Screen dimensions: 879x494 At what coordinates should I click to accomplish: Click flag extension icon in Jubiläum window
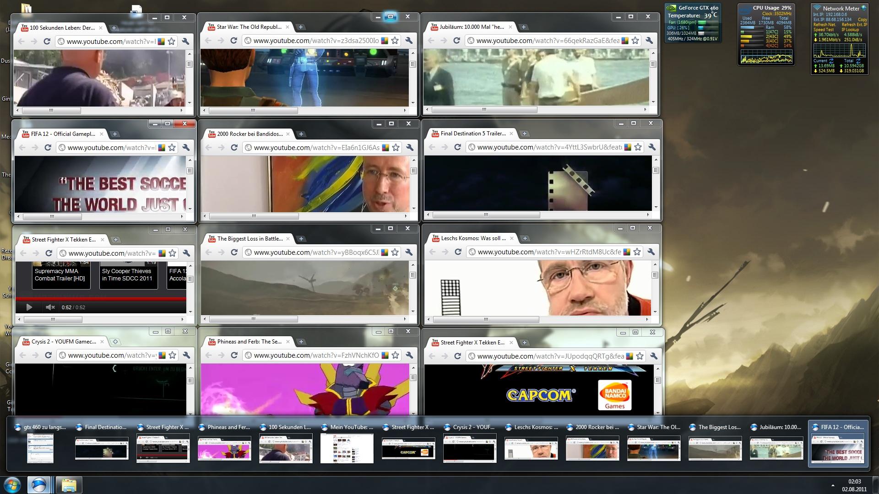[x=624, y=41]
